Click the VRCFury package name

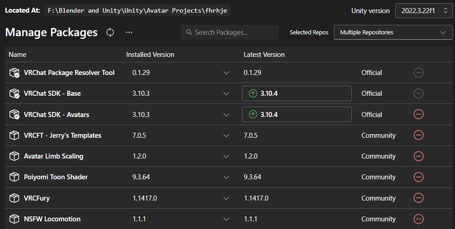point(37,198)
